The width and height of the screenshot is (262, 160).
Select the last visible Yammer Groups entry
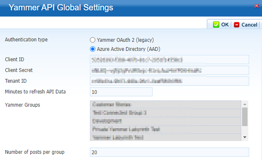(x=165, y=137)
